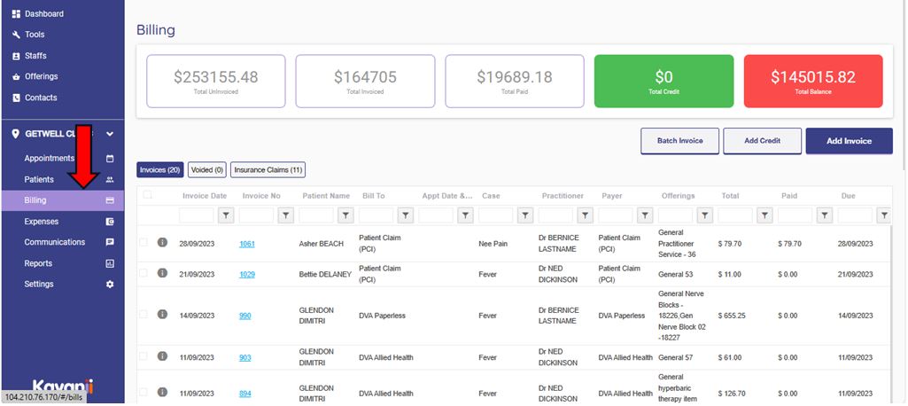This screenshot has height=406, width=908.
Task: Open filter icon for Patient Name column
Action: tap(345, 215)
